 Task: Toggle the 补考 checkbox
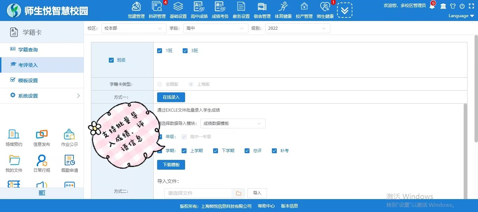pos(274,151)
